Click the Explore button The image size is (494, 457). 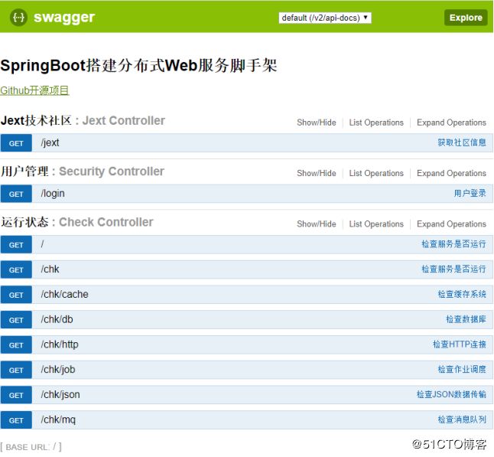click(466, 18)
